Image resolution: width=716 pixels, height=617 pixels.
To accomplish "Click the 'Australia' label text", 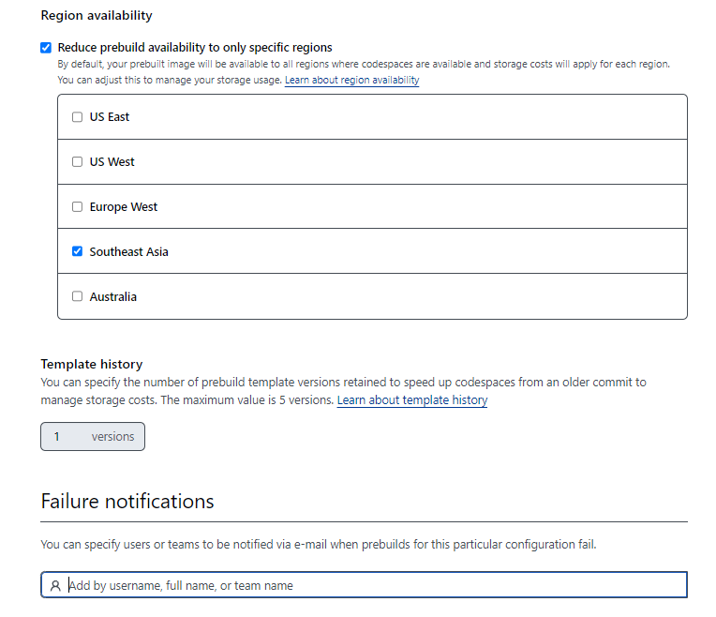I will point(113,297).
